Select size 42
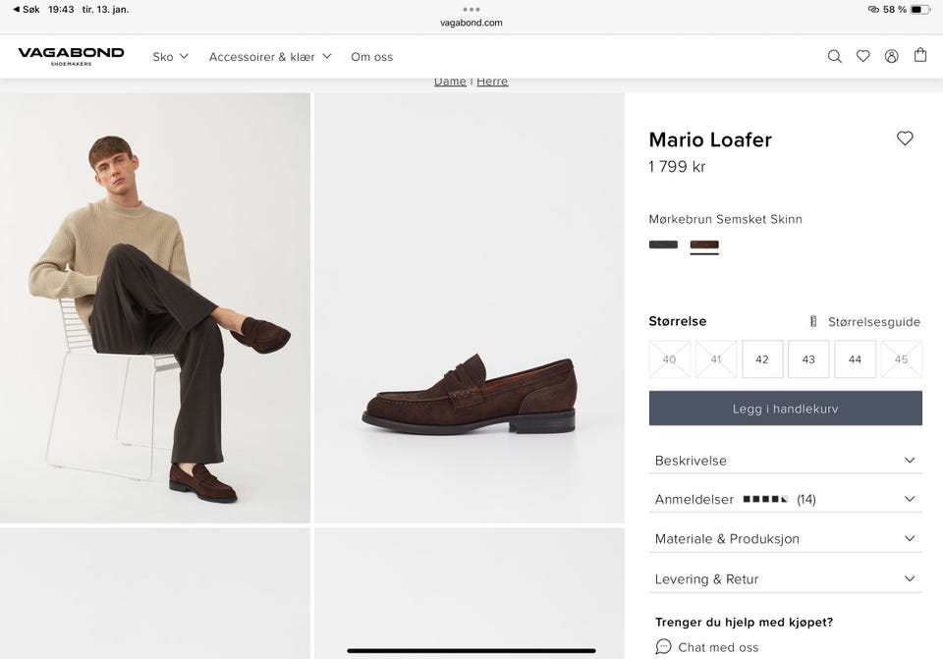This screenshot has width=943, height=659. pyautogui.click(x=762, y=359)
